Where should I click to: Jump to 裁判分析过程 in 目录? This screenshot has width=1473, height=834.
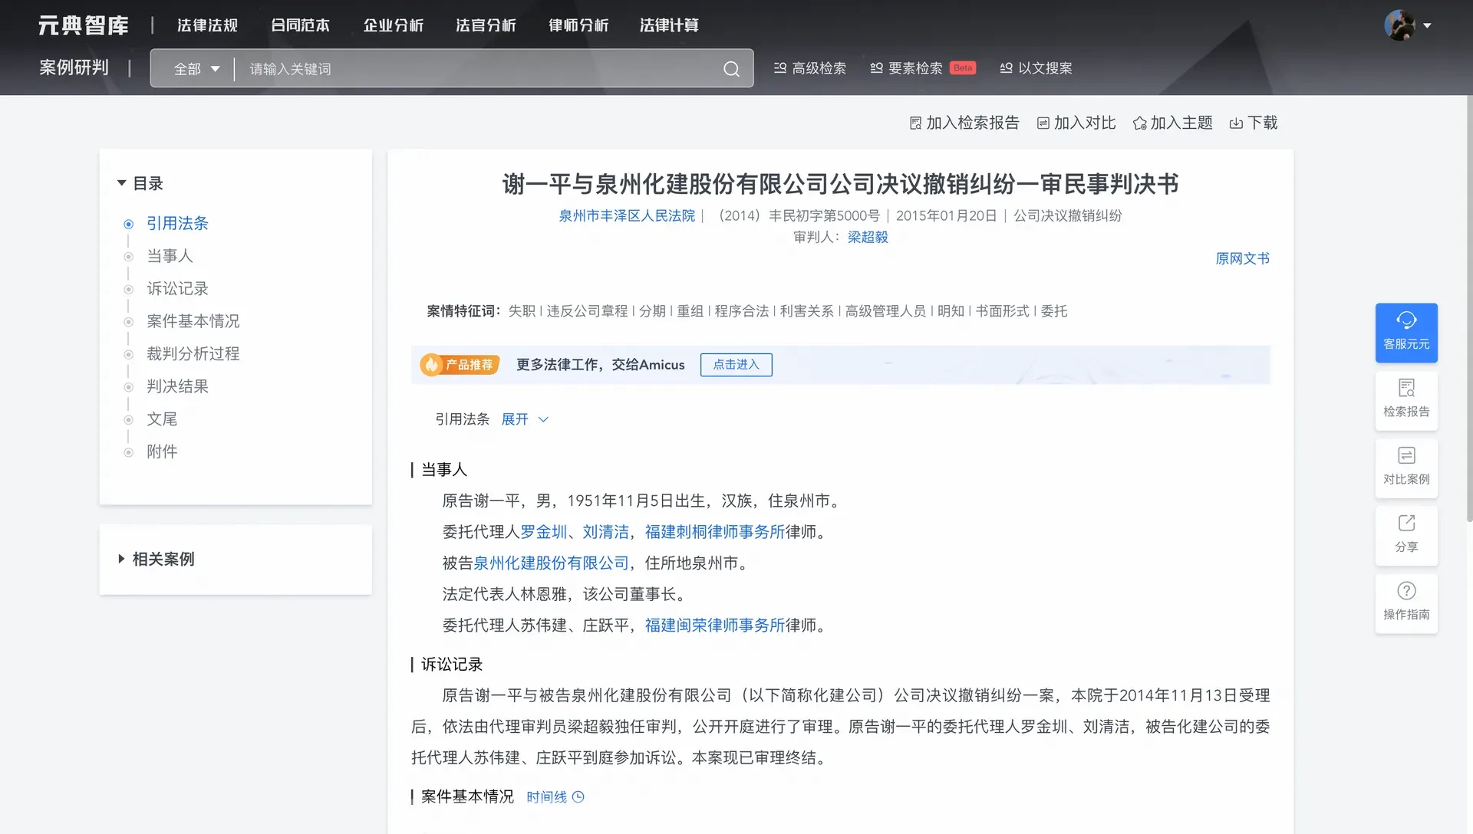tap(193, 354)
